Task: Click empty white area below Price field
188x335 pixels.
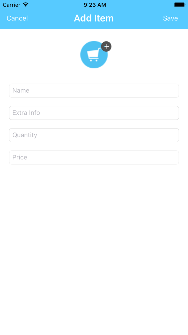Action: pyautogui.click(x=94, y=242)
